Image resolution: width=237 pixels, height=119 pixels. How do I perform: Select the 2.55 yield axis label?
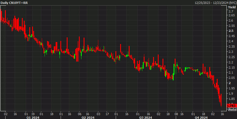tap(232, 26)
